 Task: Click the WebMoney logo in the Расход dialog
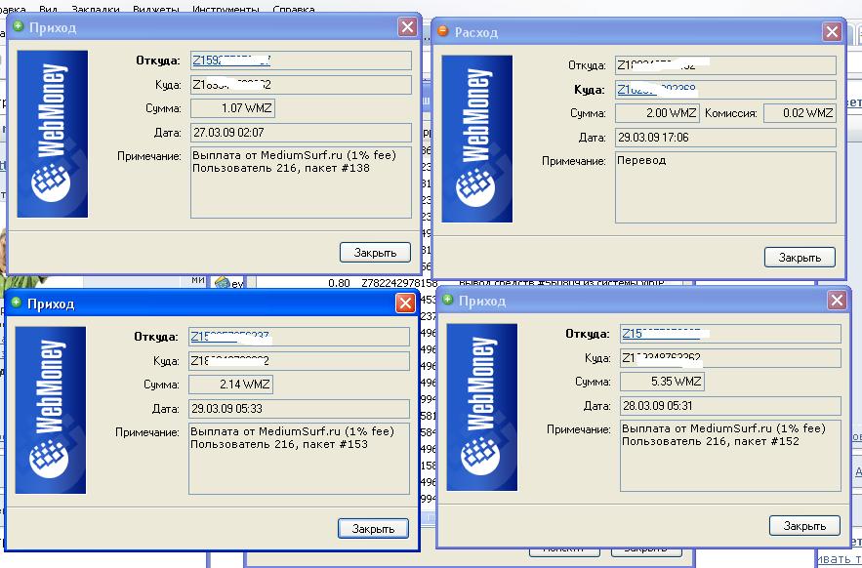[477, 139]
